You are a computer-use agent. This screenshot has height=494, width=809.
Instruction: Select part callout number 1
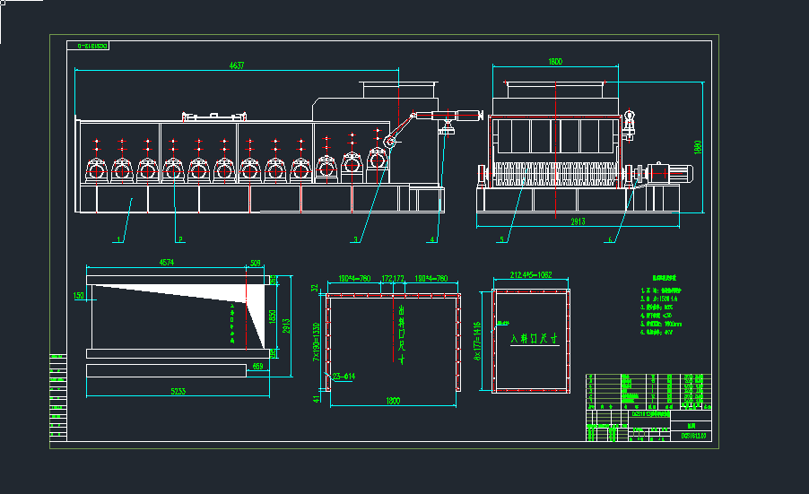click(x=117, y=240)
